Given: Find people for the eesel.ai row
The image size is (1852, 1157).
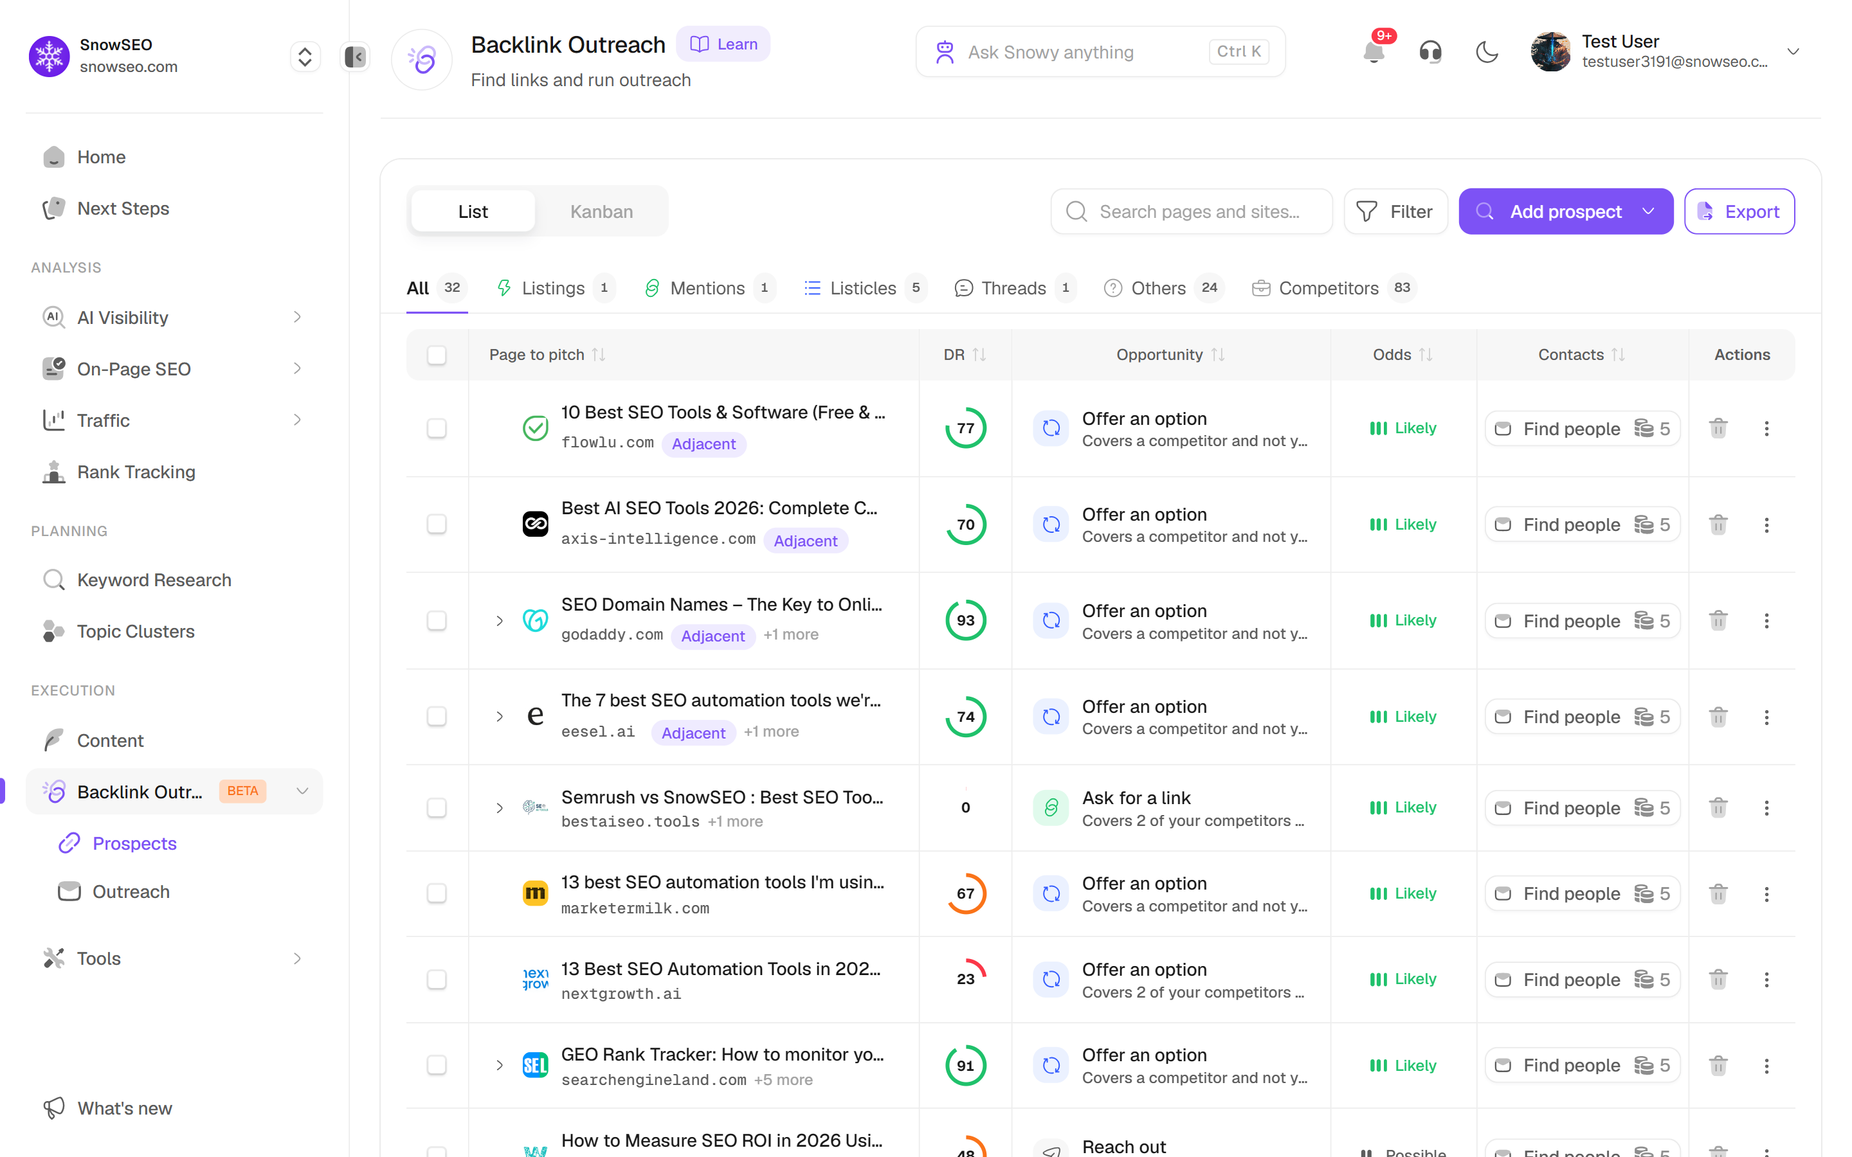Looking at the screenshot, I should tap(1582, 717).
